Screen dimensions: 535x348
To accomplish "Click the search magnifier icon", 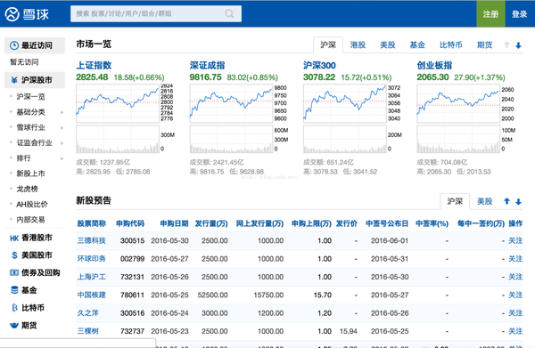I will [x=229, y=13].
